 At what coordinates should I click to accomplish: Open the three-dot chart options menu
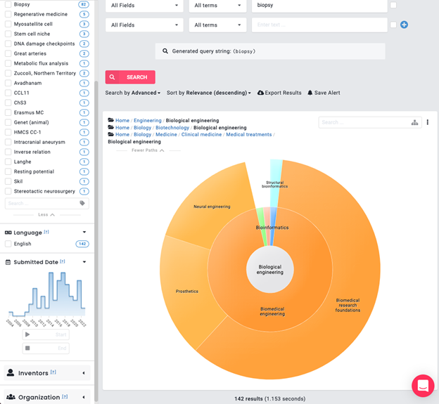click(x=427, y=122)
